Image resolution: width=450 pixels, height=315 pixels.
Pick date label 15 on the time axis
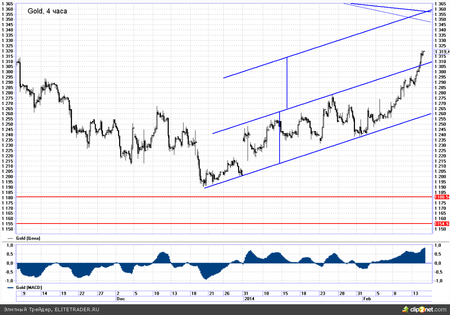pyautogui.click(x=285, y=294)
